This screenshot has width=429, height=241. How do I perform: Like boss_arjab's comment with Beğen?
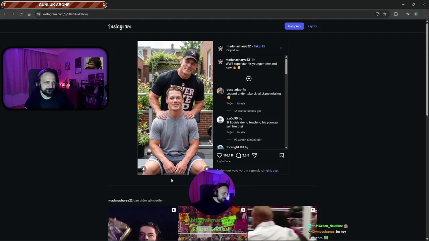(230, 103)
